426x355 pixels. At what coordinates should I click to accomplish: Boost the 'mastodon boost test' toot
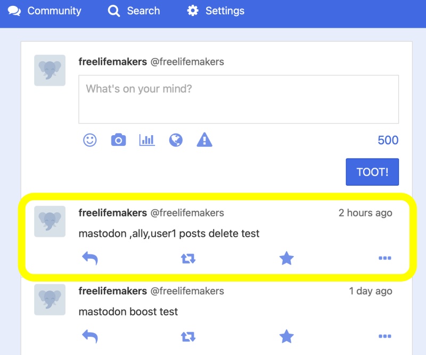[189, 336]
